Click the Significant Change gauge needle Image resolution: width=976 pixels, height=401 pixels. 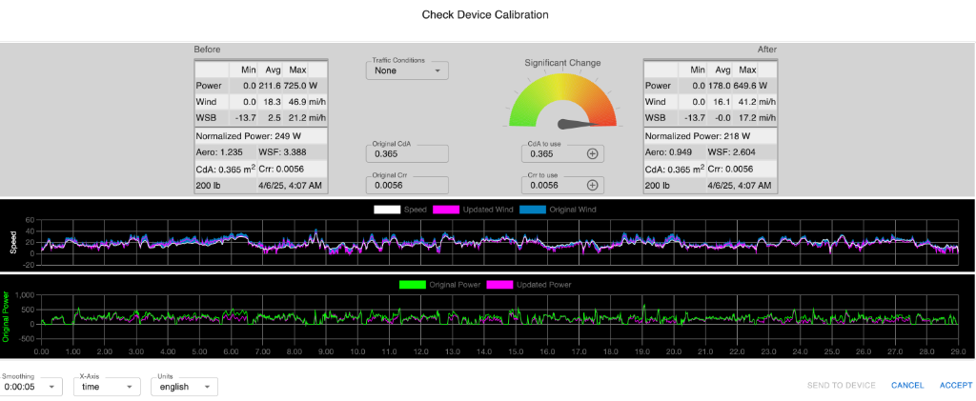[574, 123]
